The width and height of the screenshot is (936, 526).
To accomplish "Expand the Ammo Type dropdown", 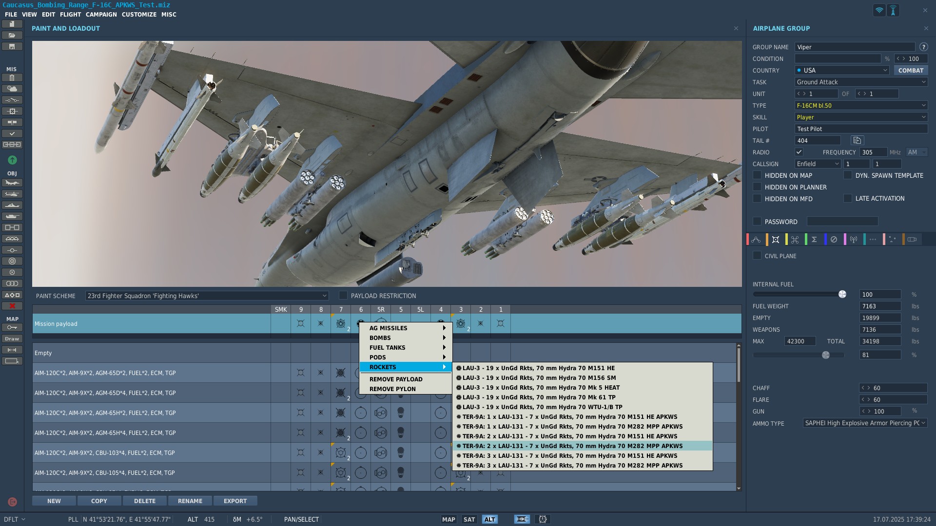I will click(x=865, y=423).
